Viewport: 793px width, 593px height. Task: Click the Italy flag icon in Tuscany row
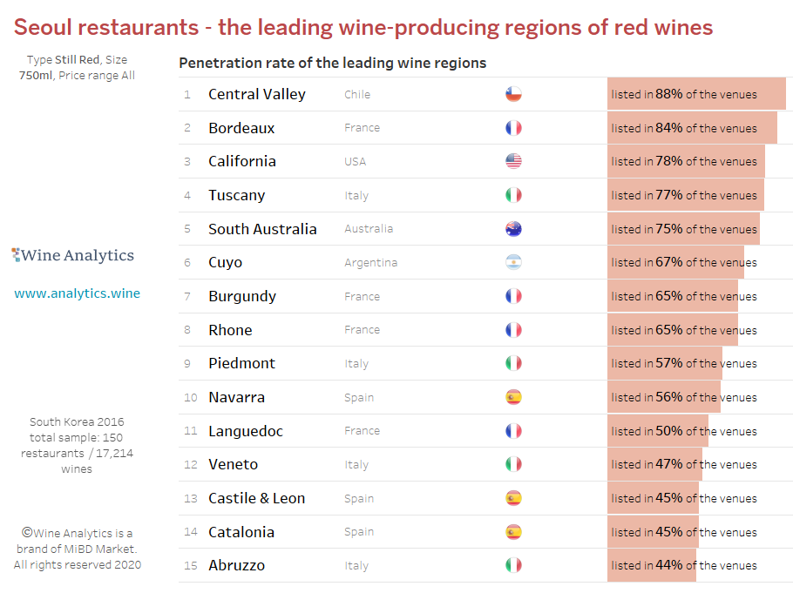[513, 195]
